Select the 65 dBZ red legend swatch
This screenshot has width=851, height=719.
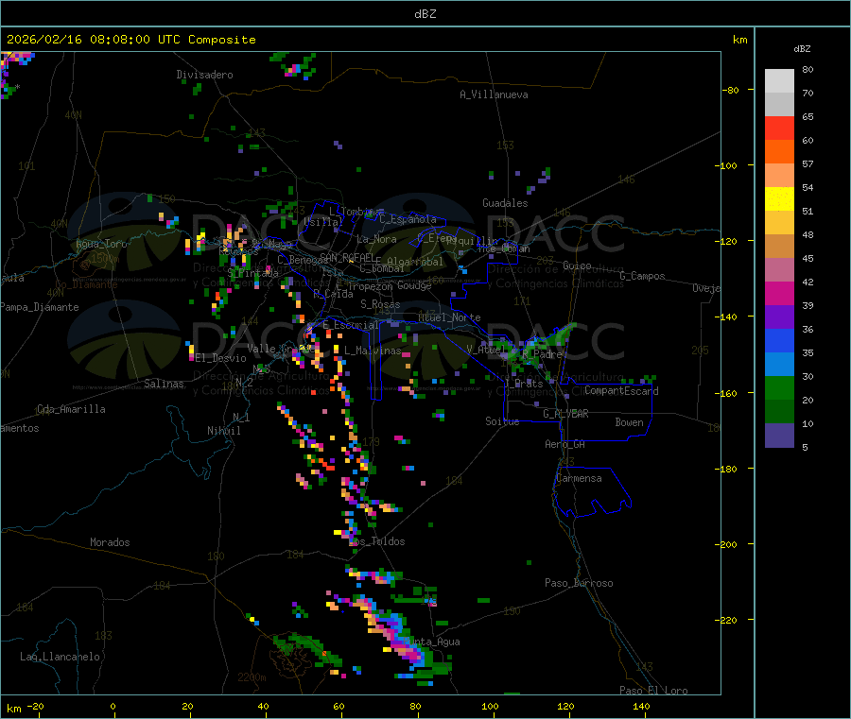pos(779,128)
